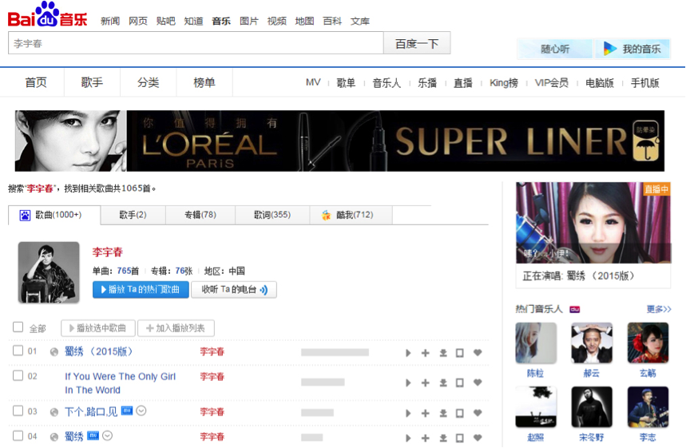Click the 李宇春 artist name heading
The height and width of the screenshot is (448, 686).
point(108,252)
